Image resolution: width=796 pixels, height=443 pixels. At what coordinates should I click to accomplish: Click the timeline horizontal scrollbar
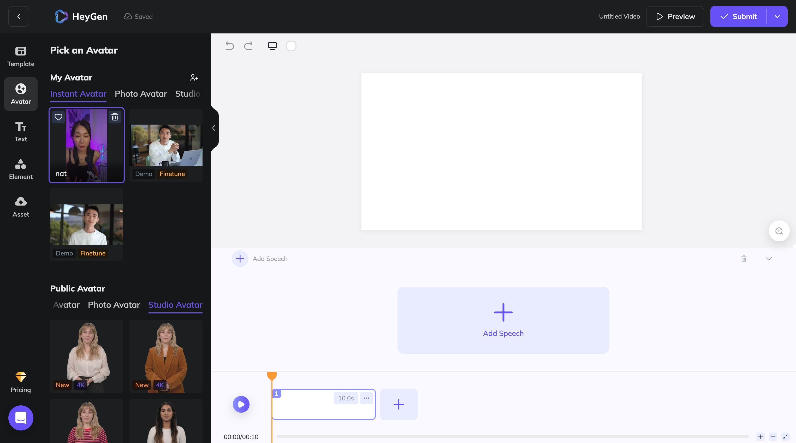click(513, 437)
